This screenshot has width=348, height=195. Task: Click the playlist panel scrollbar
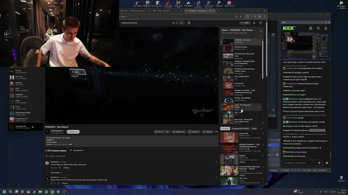(x=263, y=59)
